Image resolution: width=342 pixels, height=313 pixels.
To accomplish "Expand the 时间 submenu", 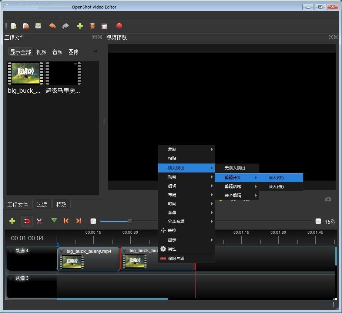I will pos(186,204).
